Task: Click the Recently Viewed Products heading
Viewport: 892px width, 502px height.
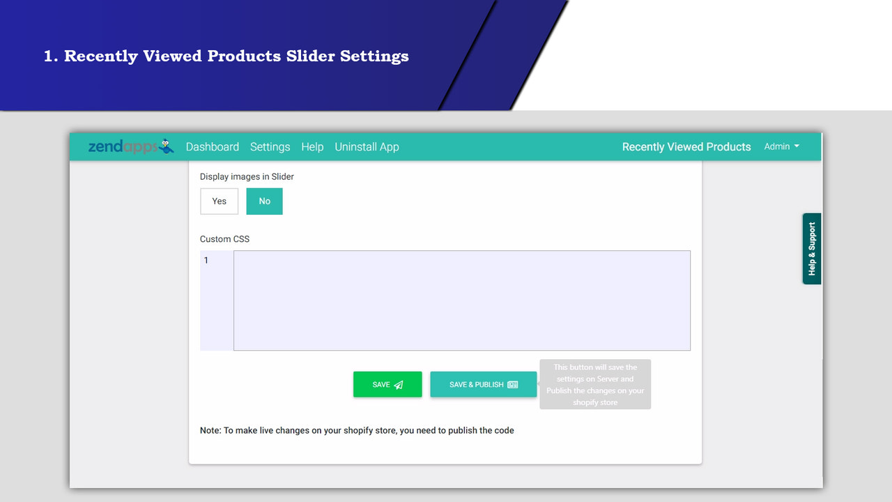Action: pyautogui.click(x=686, y=146)
